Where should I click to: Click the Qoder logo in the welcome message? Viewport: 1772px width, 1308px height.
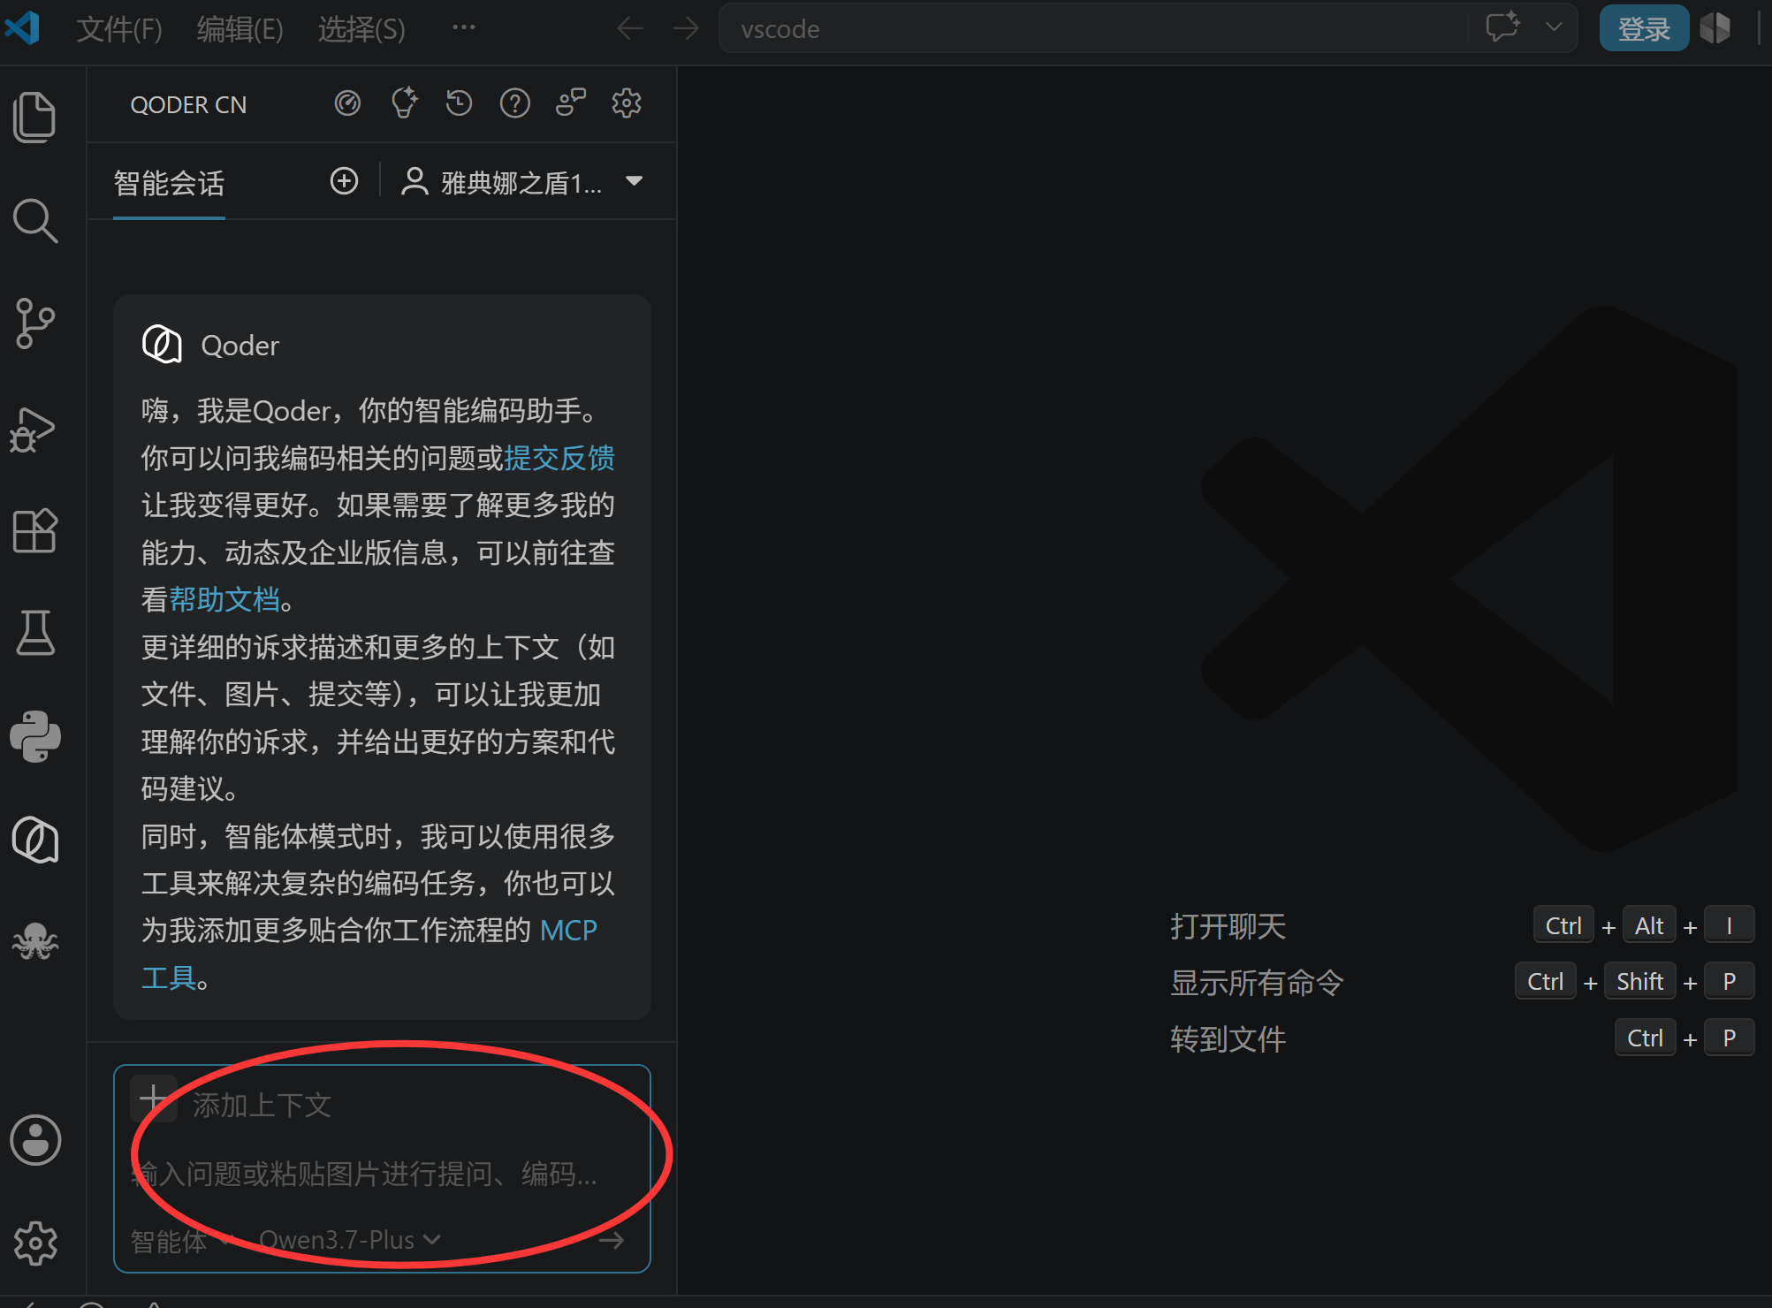[x=162, y=344]
